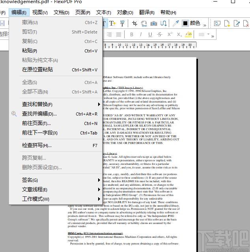Click the insert new page icon
This screenshot has width=250, height=252.
click(x=227, y=23)
